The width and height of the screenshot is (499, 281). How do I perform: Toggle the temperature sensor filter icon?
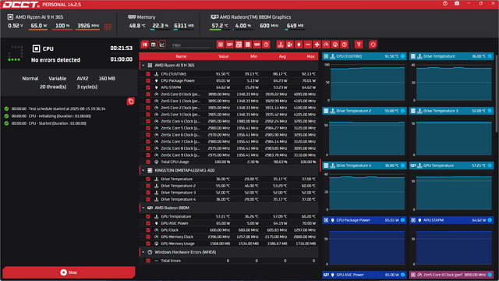click(x=280, y=44)
